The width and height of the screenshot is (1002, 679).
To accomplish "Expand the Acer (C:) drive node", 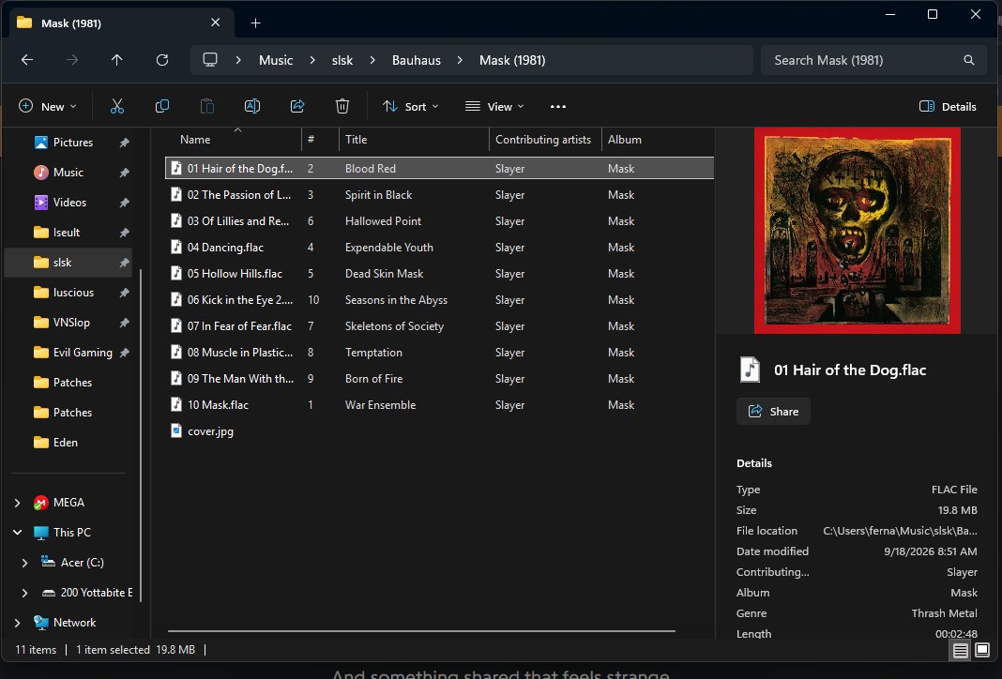I will (25, 563).
